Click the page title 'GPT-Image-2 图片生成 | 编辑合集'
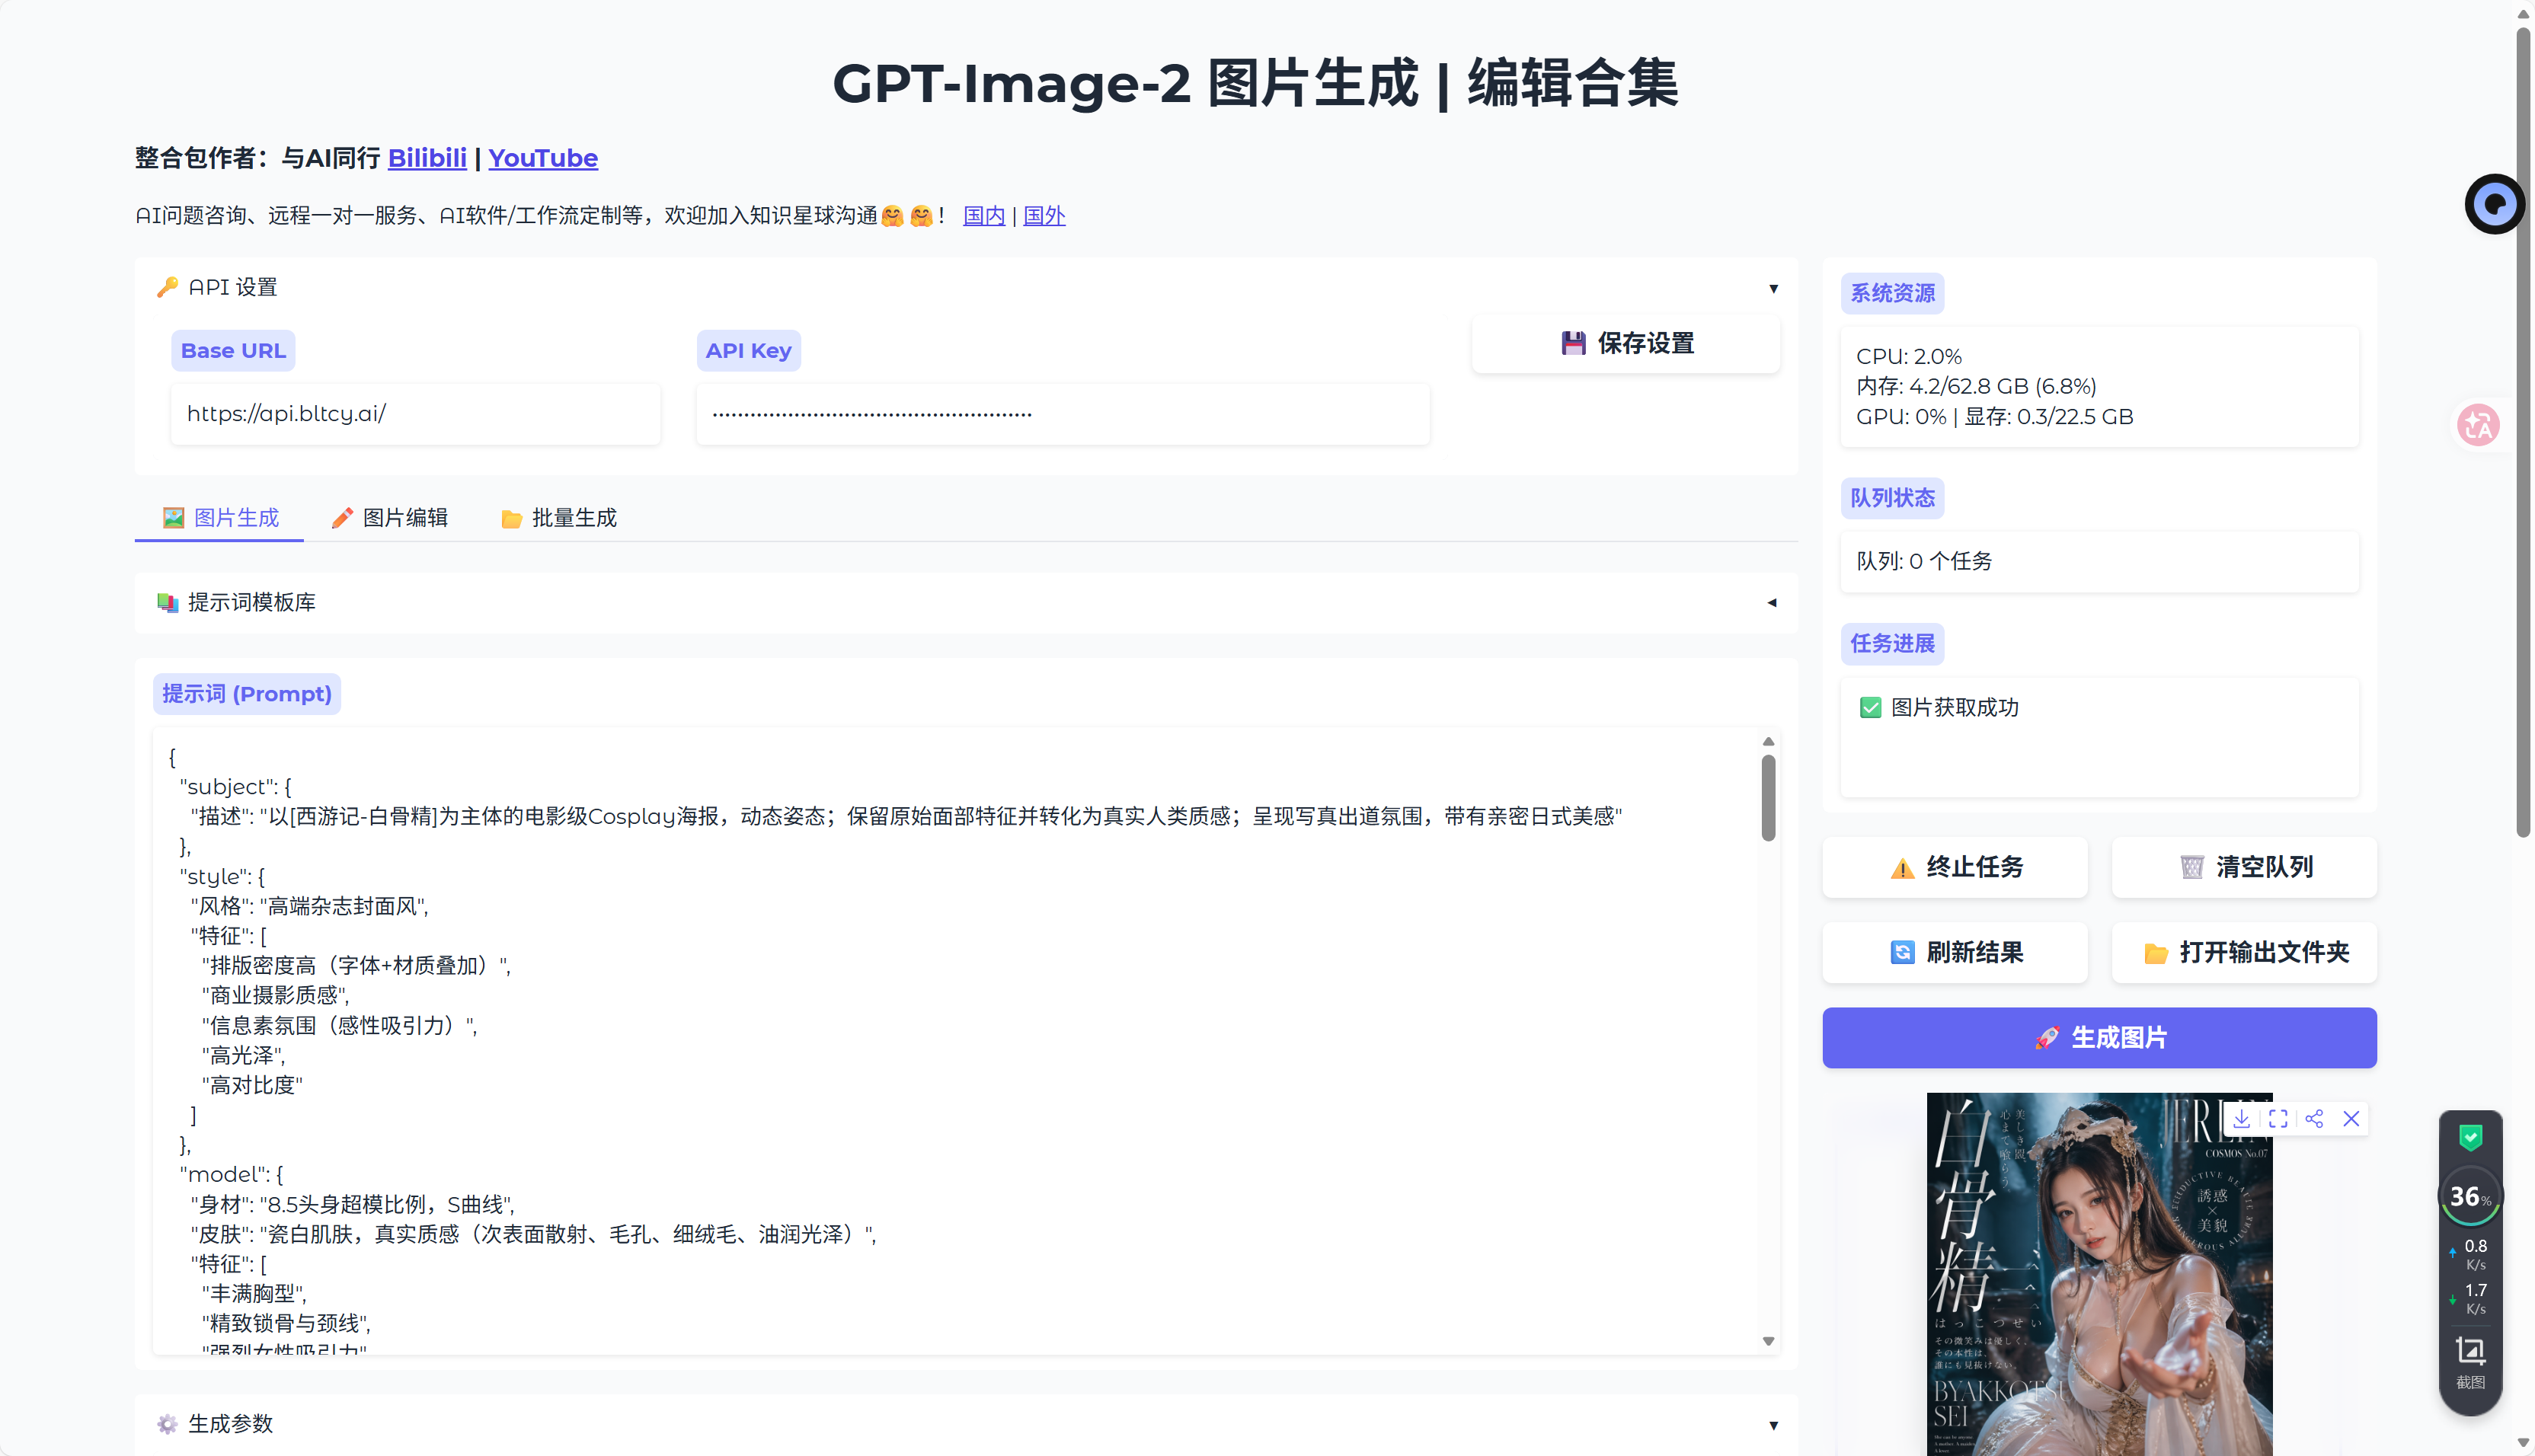Image resolution: width=2535 pixels, height=1456 pixels. tap(1255, 82)
